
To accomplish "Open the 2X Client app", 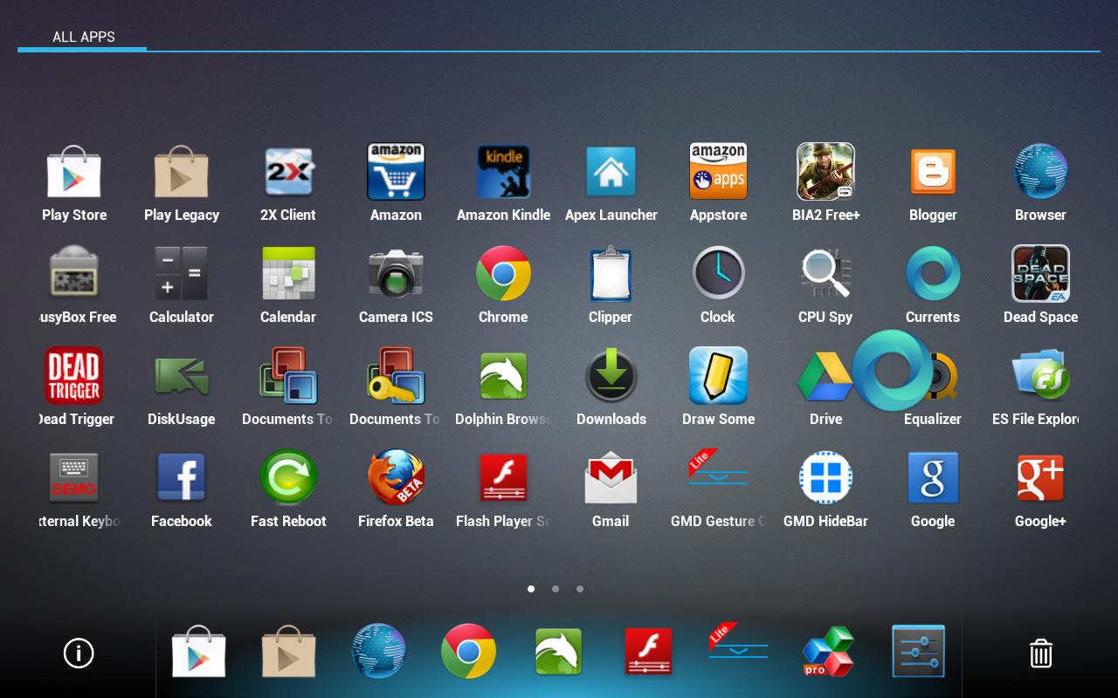I will 288,172.
